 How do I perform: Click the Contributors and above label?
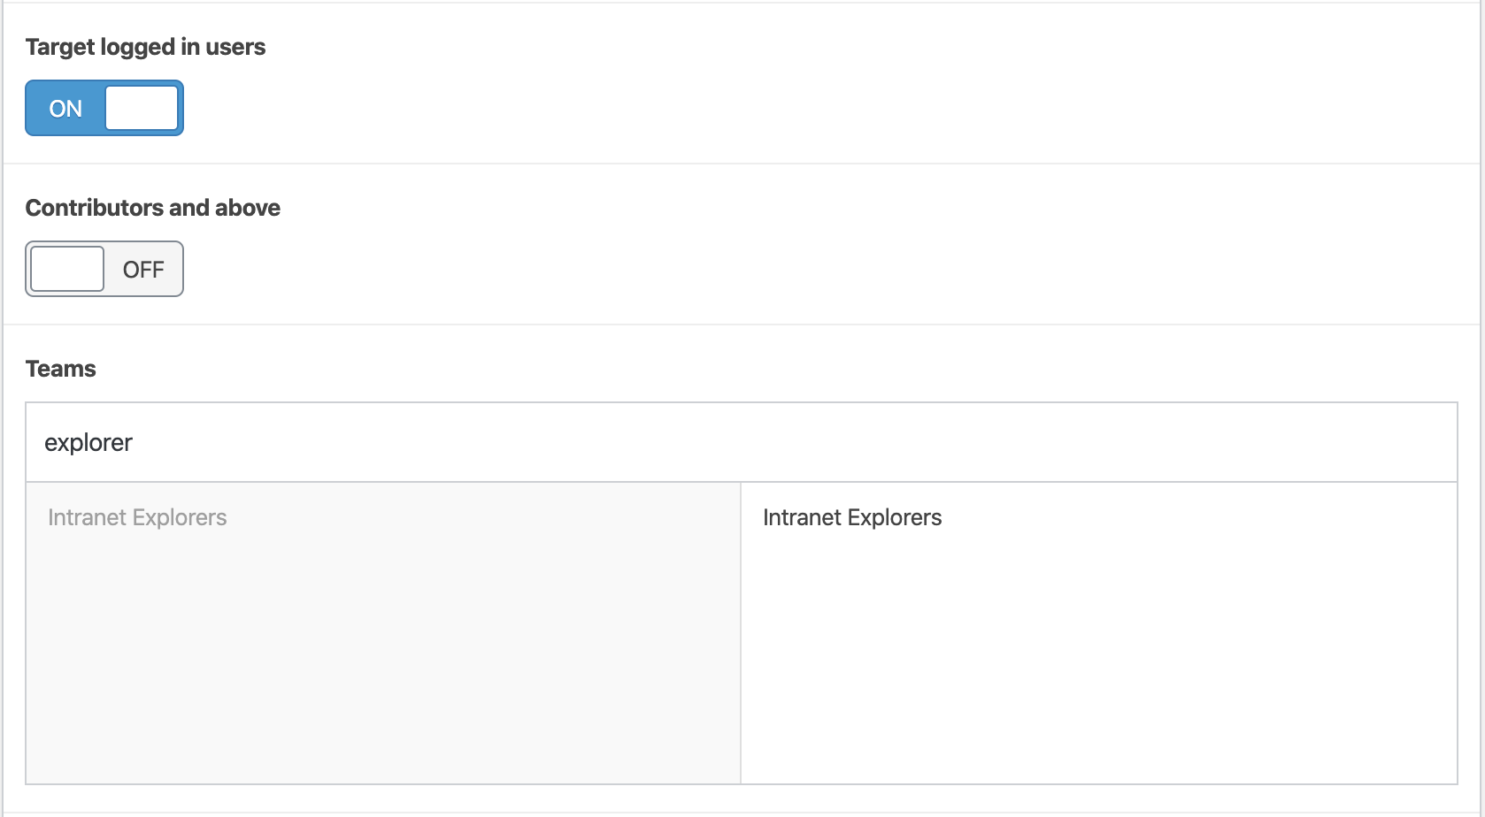(x=152, y=208)
